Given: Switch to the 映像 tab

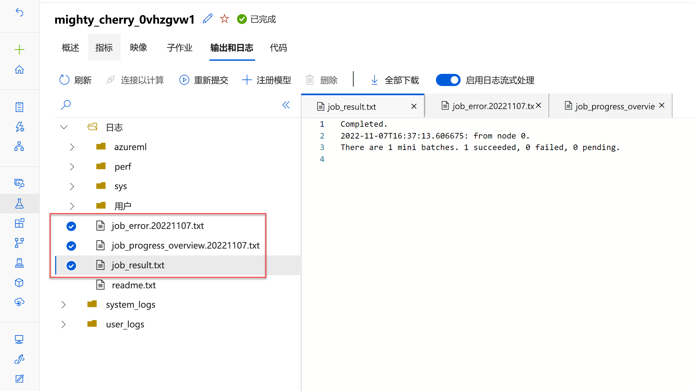Looking at the screenshot, I should (138, 48).
